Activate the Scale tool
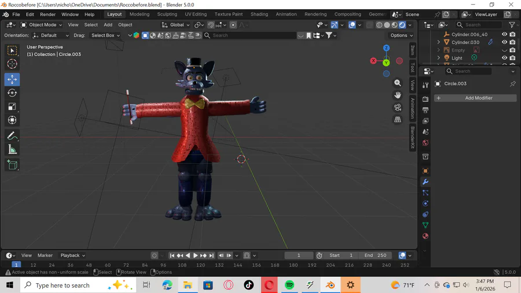This screenshot has width=521, height=293. pyautogui.click(x=12, y=107)
